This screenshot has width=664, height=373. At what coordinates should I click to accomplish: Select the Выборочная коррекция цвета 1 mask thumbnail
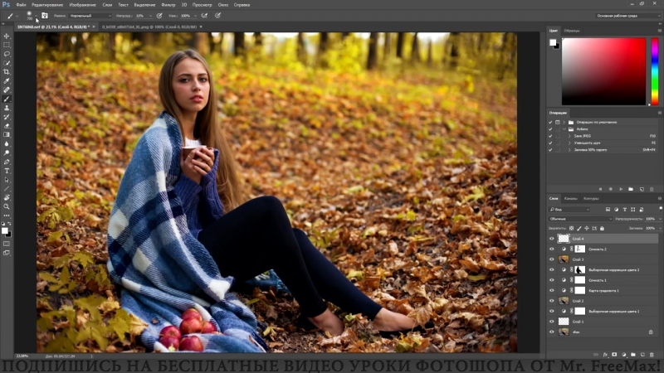tap(579, 312)
